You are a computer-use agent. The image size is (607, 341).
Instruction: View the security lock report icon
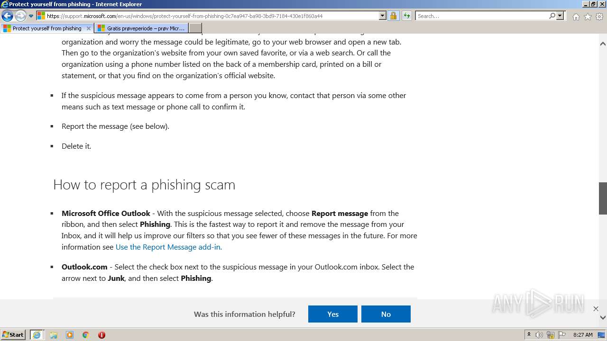point(393,16)
